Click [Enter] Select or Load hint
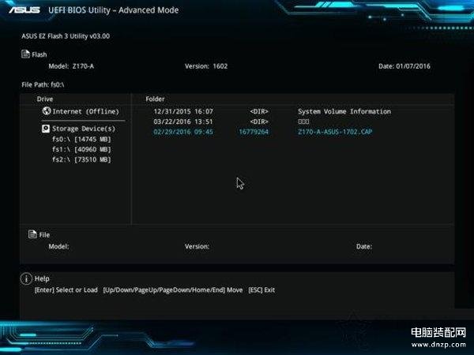The image size is (474, 355). pyautogui.click(x=66, y=290)
